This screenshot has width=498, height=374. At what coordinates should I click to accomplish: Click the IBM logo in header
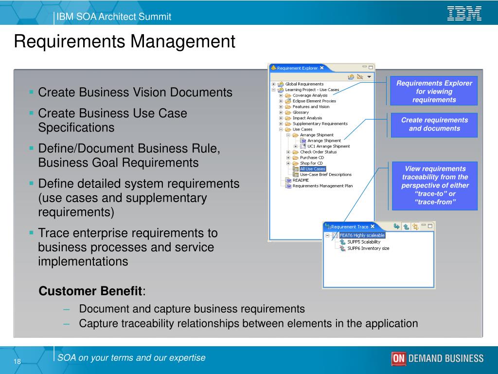coord(464,14)
